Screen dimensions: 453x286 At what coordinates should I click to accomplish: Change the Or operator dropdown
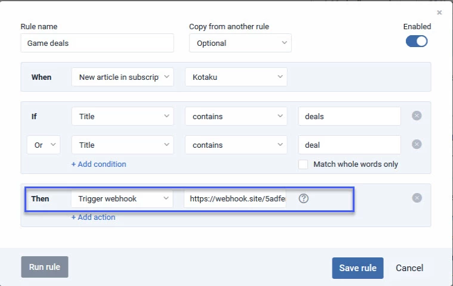pyautogui.click(x=44, y=145)
